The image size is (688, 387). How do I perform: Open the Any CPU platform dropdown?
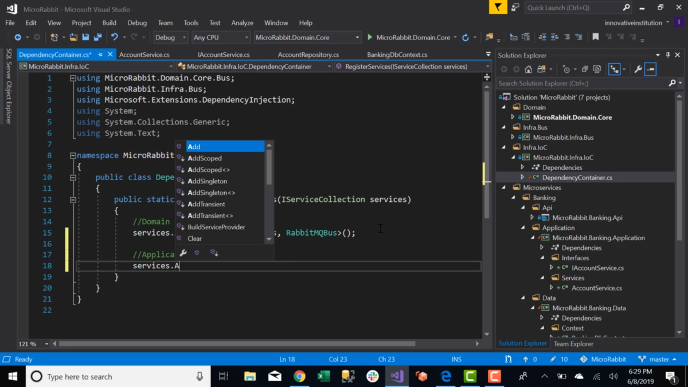pyautogui.click(x=221, y=37)
